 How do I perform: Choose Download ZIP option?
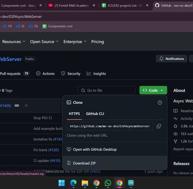(115, 163)
